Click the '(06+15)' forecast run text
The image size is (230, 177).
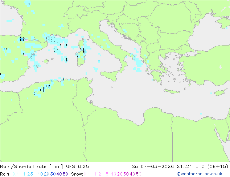point(218,167)
